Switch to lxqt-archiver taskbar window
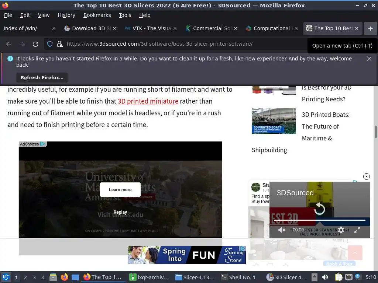This screenshot has height=283, width=378. [150, 277]
